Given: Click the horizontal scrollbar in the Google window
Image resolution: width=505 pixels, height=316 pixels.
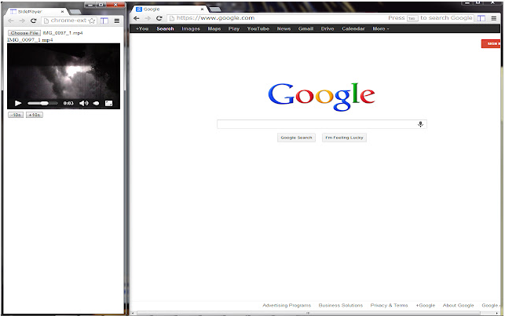Looking at the screenshot, I should pos(308,313).
